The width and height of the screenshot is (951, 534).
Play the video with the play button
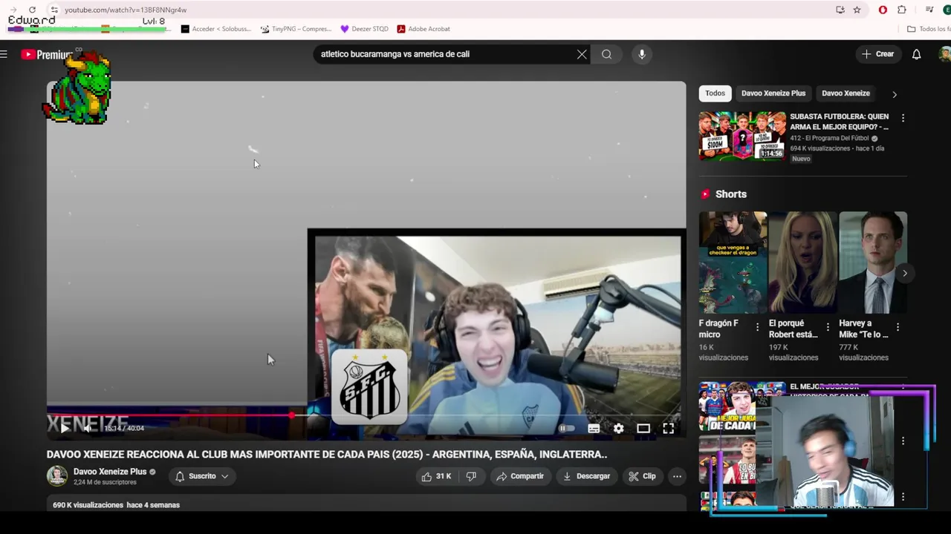[x=65, y=428]
